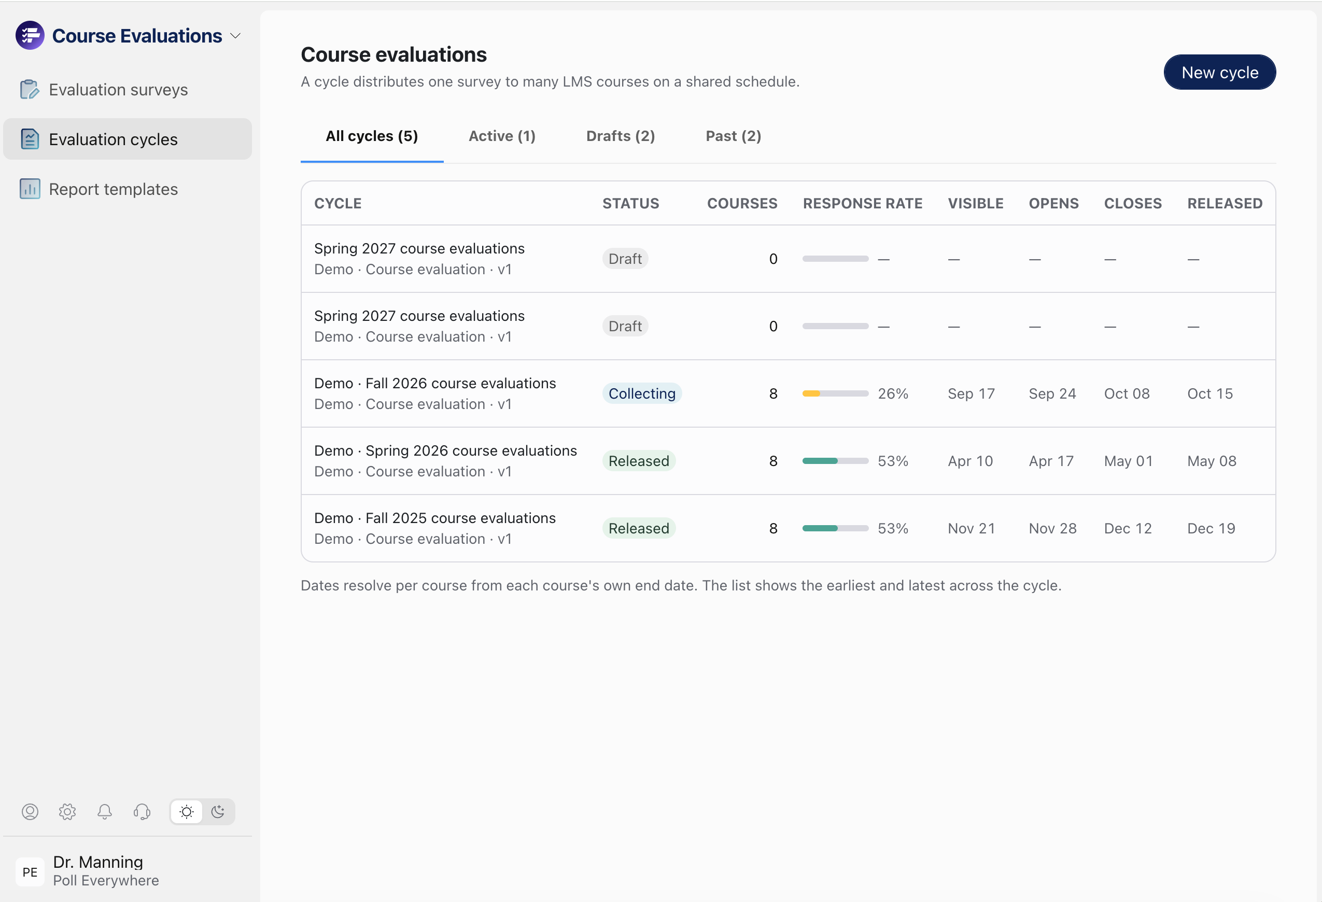Switch to dark mode moon toggle
1322x902 pixels.
pyautogui.click(x=218, y=812)
